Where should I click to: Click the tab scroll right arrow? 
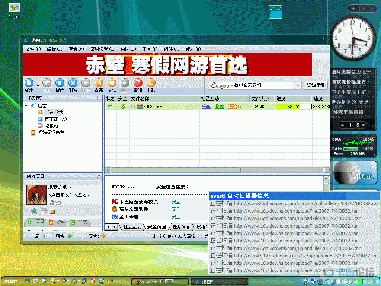click(115, 227)
